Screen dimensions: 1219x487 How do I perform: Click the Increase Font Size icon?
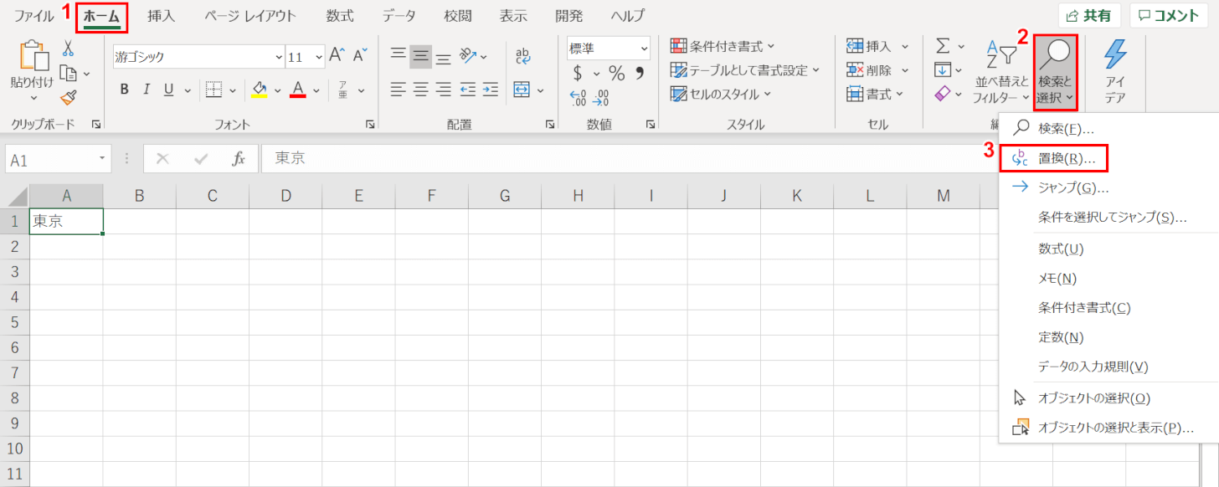(337, 56)
